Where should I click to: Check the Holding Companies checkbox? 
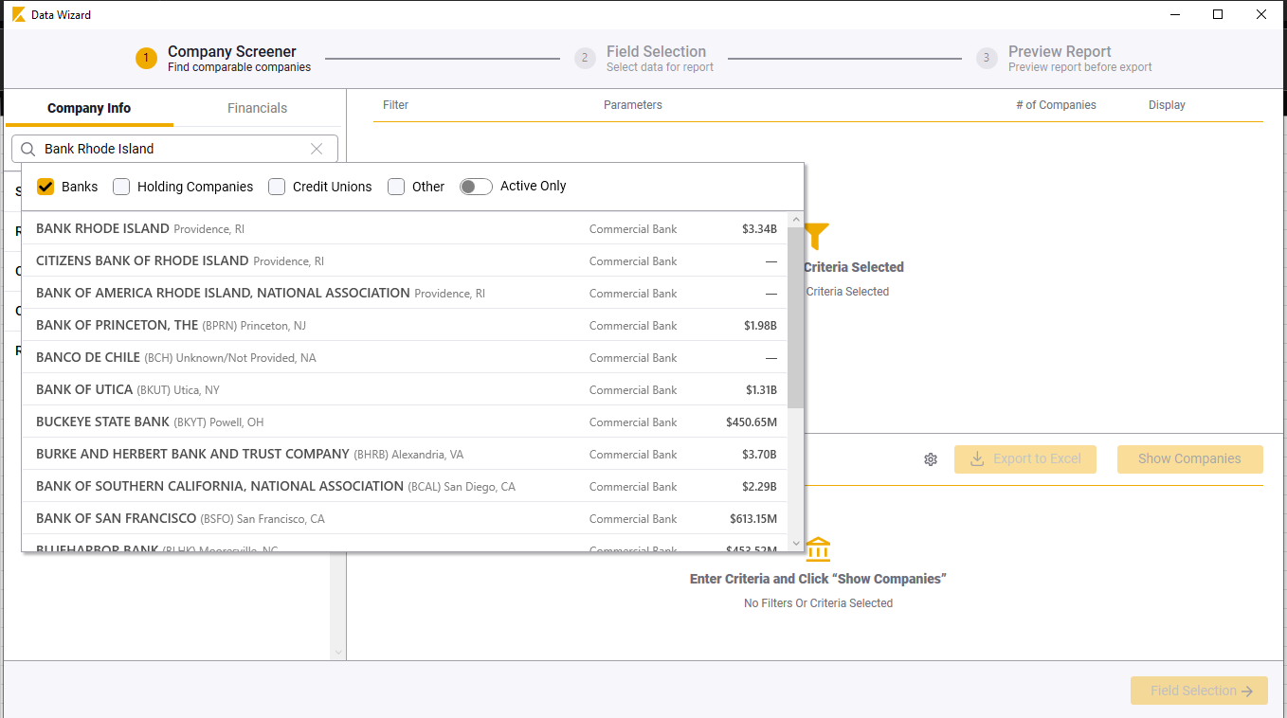click(121, 187)
